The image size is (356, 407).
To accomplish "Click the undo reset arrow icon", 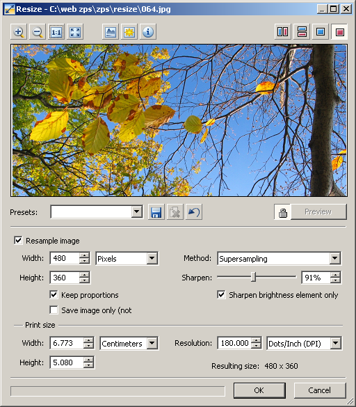I will [194, 212].
